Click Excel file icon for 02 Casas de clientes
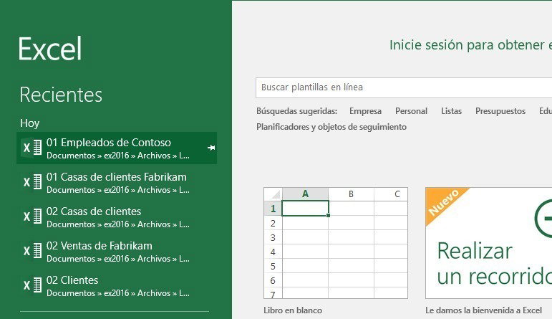The image size is (552, 319). 32,216
